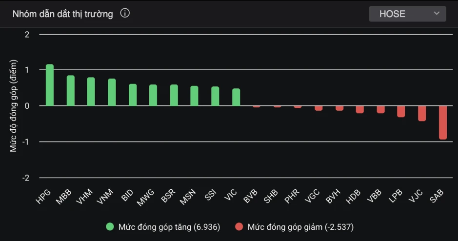The image size is (458, 241).
Task: Click the y-axis title 'Mức độ đóng góp (điểm)'
Action: coord(13,106)
